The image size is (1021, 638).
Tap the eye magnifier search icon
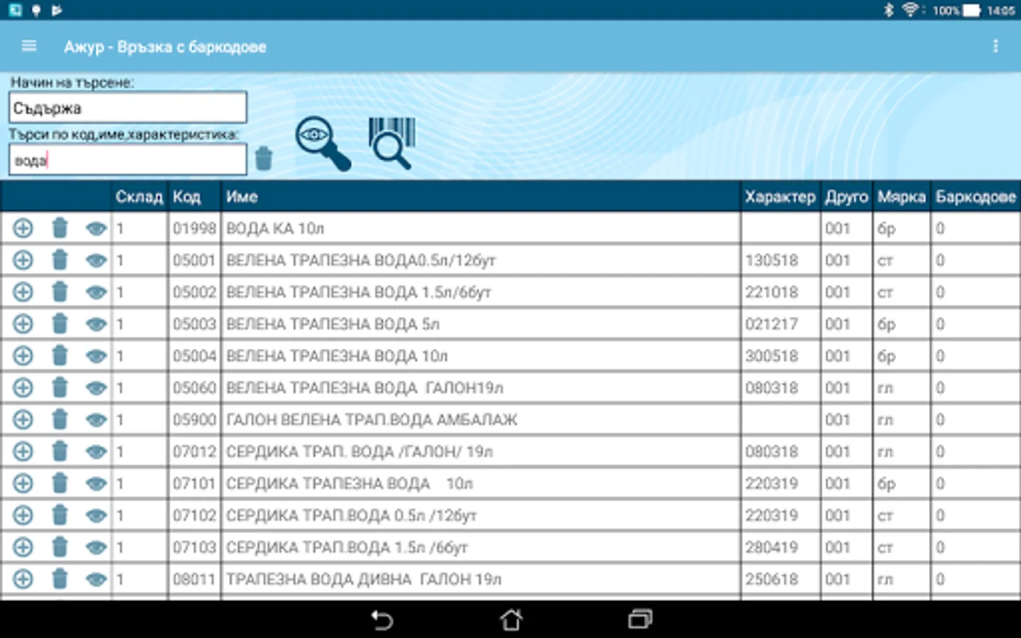click(x=323, y=143)
